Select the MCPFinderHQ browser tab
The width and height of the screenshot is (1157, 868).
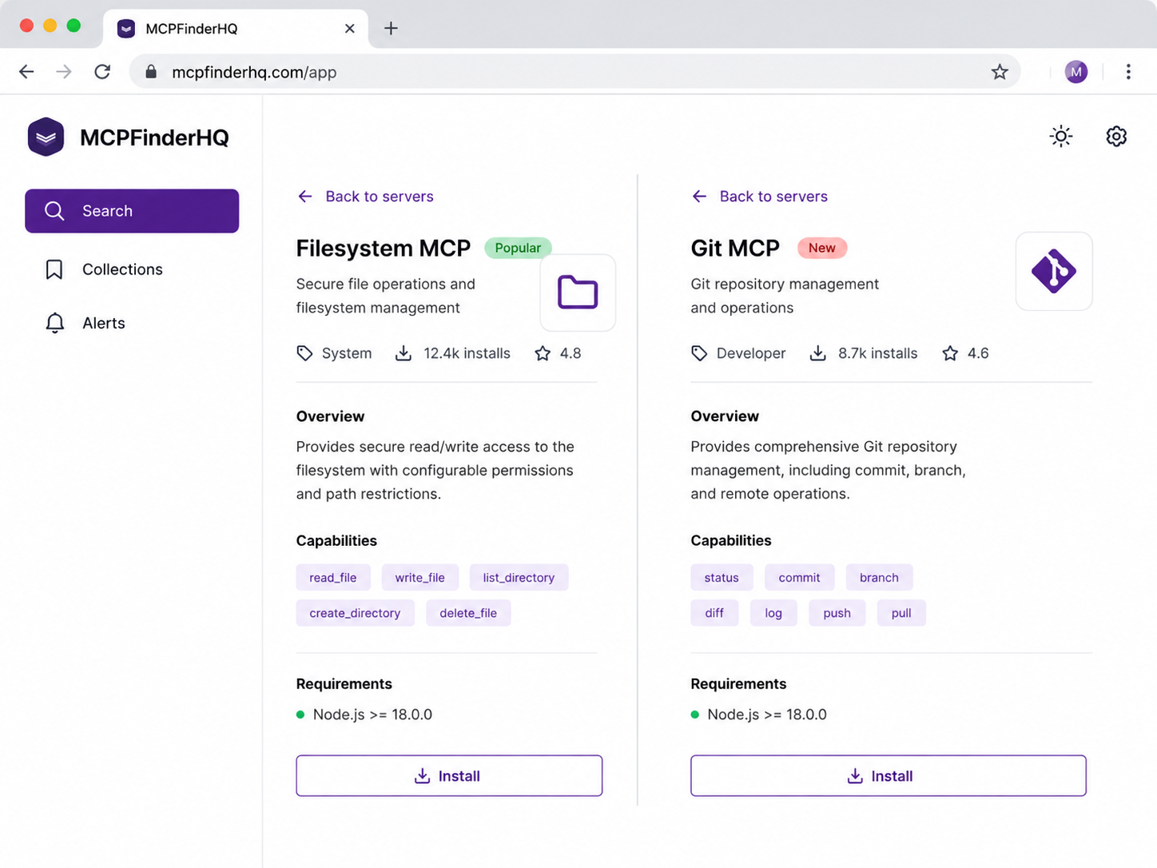click(x=236, y=29)
